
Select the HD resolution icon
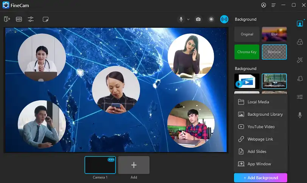pos(19,19)
